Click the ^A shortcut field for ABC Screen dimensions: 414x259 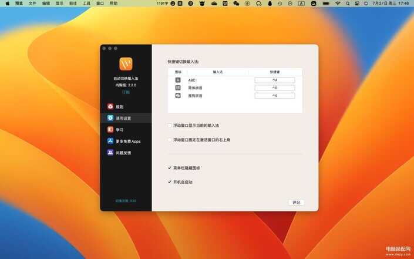(275, 80)
